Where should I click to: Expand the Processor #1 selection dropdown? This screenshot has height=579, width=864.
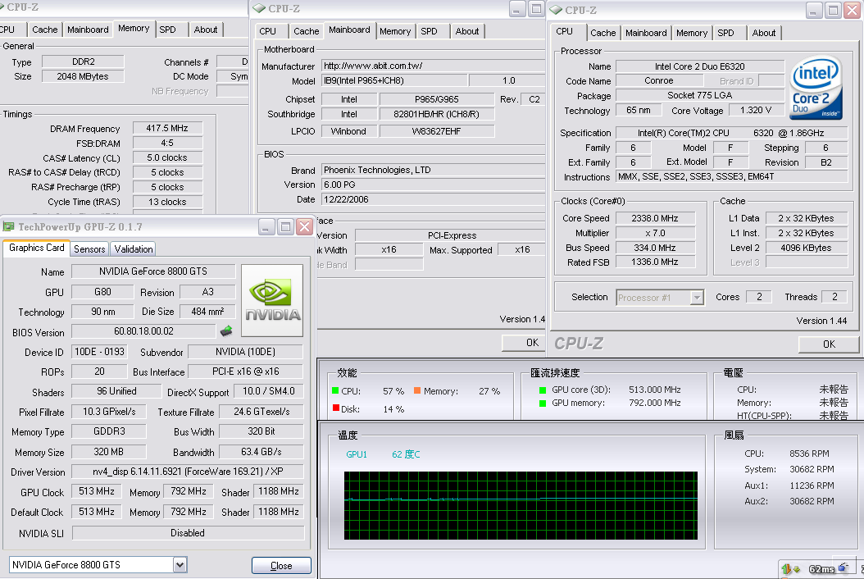tap(697, 298)
